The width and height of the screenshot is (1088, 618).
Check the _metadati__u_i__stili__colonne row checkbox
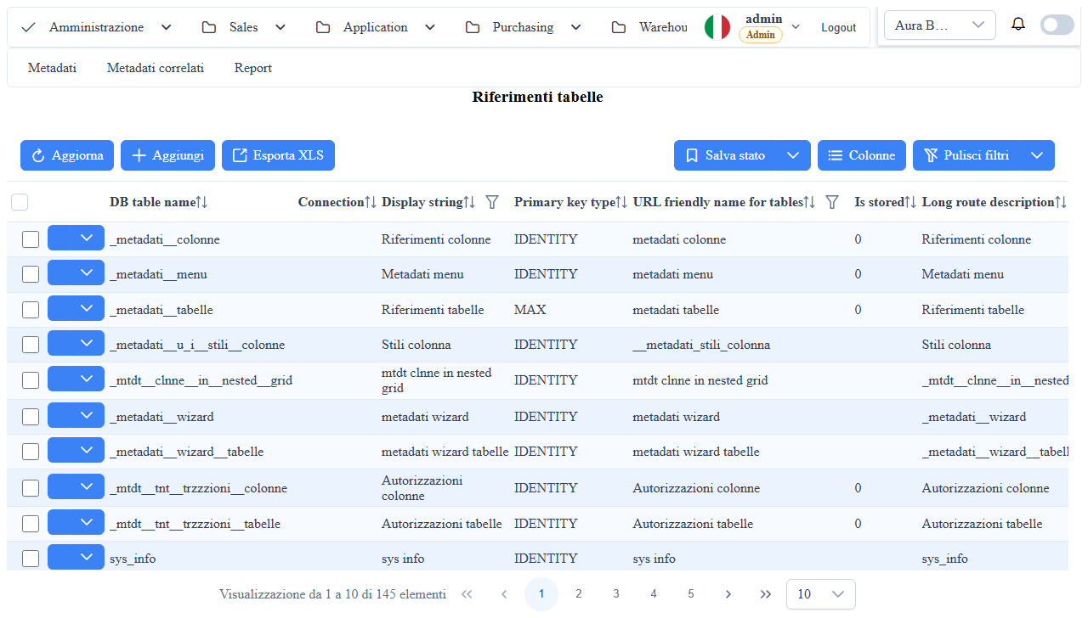(31, 345)
